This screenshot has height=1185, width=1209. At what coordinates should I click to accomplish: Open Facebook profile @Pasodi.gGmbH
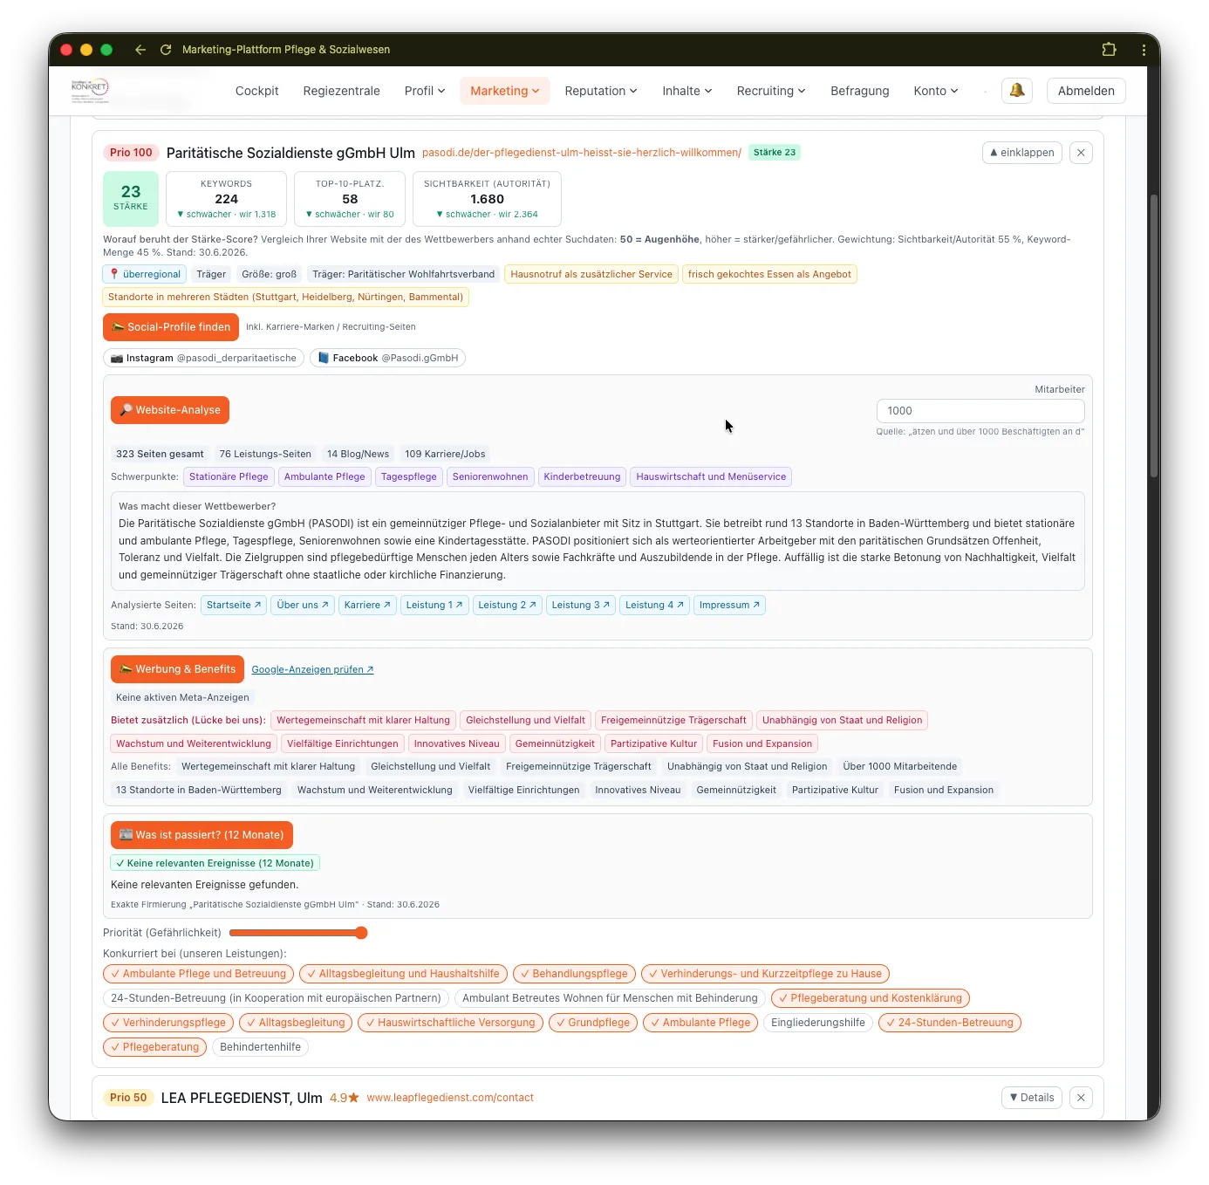387,358
